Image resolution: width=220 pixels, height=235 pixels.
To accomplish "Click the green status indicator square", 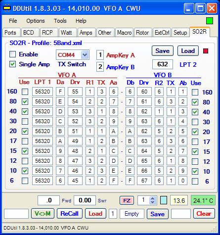I will pos(210,21).
